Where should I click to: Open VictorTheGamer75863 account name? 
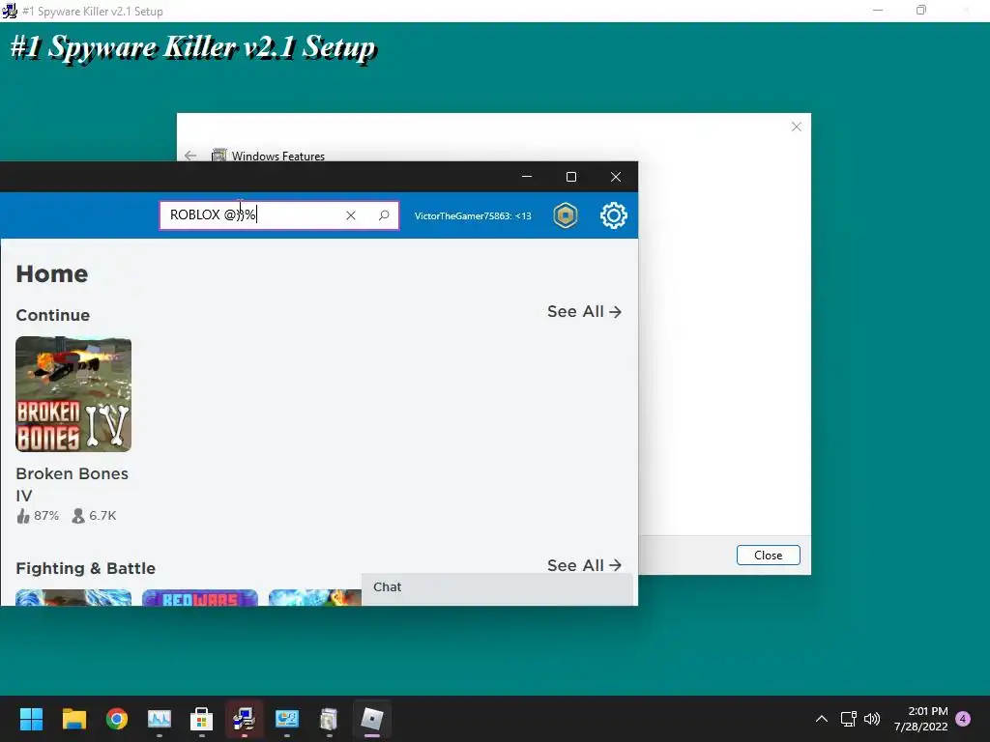click(x=473, y=215)
